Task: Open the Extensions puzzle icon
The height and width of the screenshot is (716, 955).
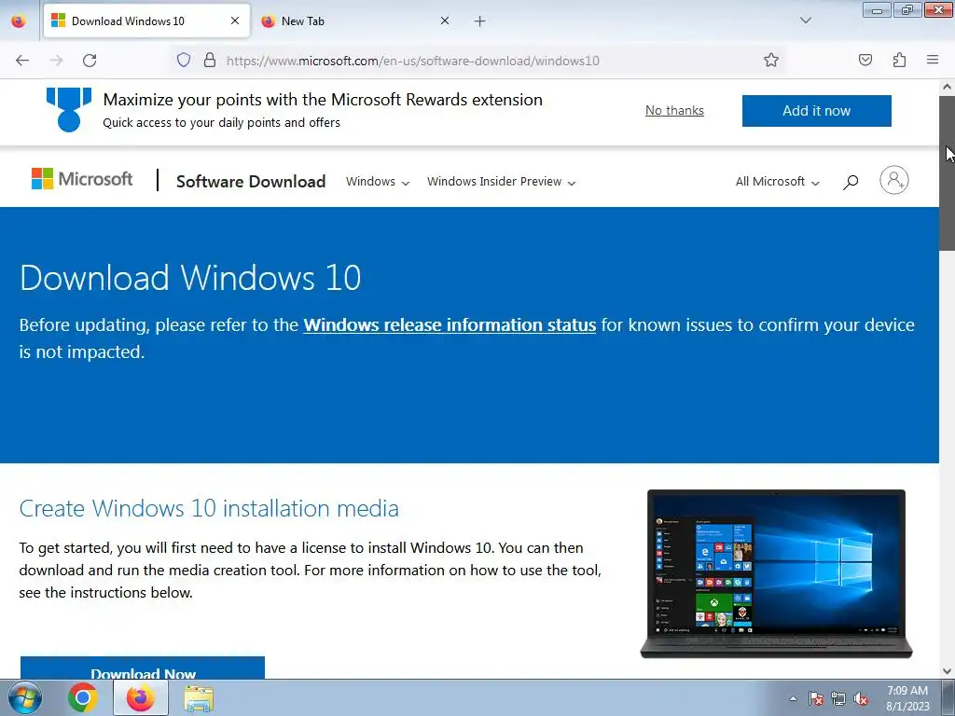Action: click(x=899, y=60)
